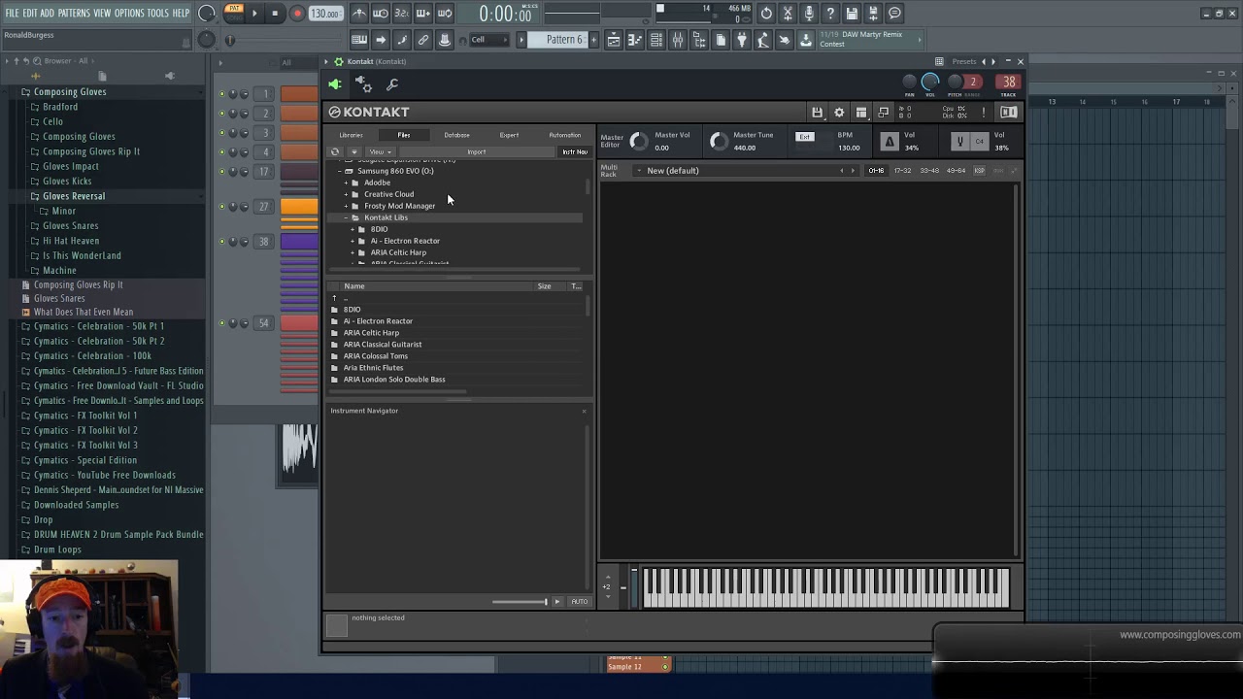This screenshot has width=1243, height=699.
Task: Adjust the Master Tune knob
Action: [x=718, y=142]
